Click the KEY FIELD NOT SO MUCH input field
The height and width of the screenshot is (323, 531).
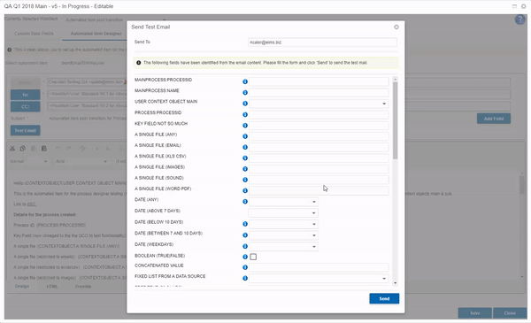click(x=319, y=126)
